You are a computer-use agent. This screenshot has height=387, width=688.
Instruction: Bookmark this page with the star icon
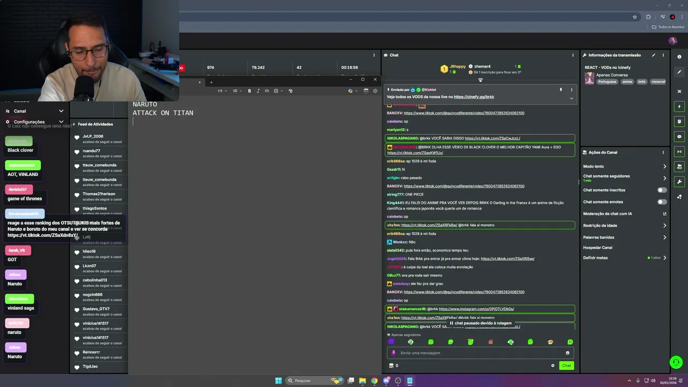pyautogui.click(x=635, y=17)
